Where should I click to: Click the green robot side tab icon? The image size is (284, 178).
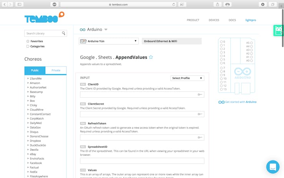tap(278, 30)
